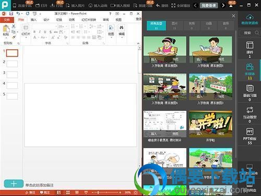Open the 课件 sidebar category
Screen dimensions: 261x196
[x=250, y=50]
